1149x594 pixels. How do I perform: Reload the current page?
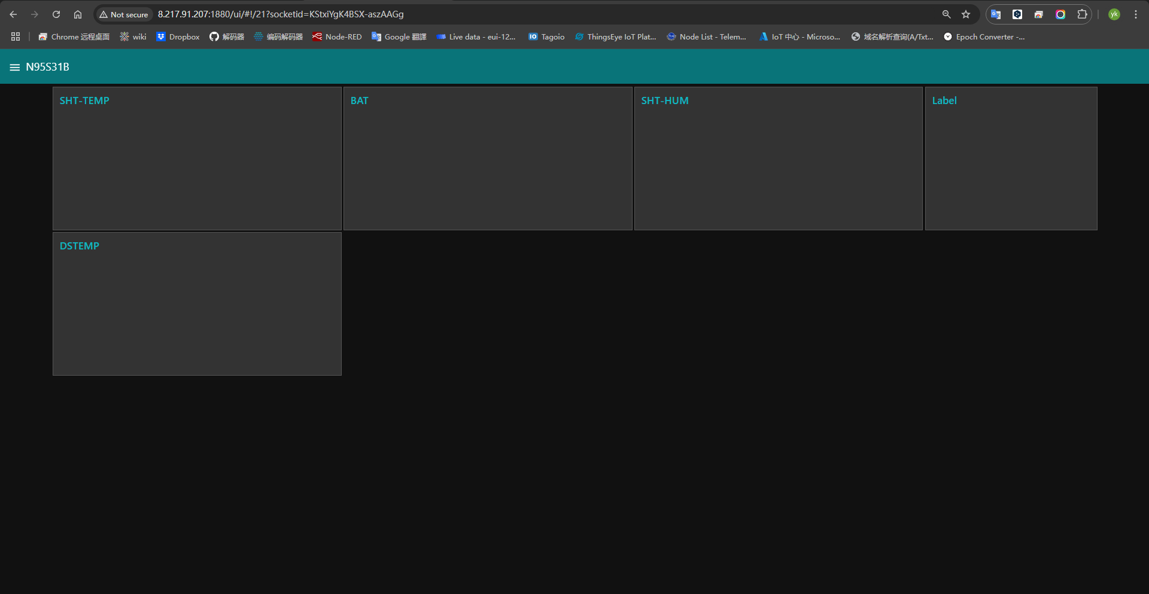point(56,14)
